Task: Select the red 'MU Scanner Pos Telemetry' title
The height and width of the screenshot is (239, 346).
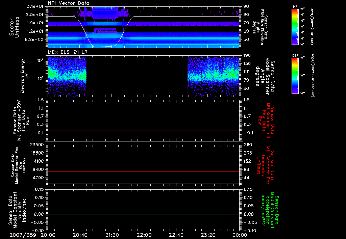Action: (266, 165)
